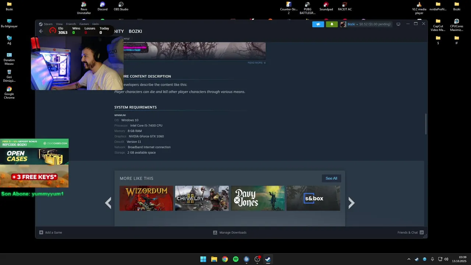471x265 pixels.
Task: Click Add a Game plus icon
Action: tap(41, 233)
